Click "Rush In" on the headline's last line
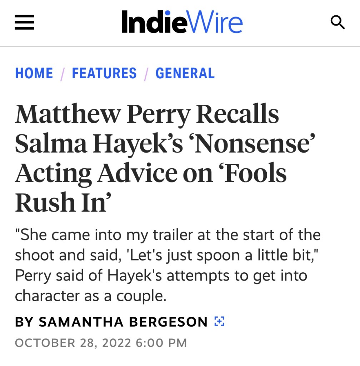 [61, 202]
